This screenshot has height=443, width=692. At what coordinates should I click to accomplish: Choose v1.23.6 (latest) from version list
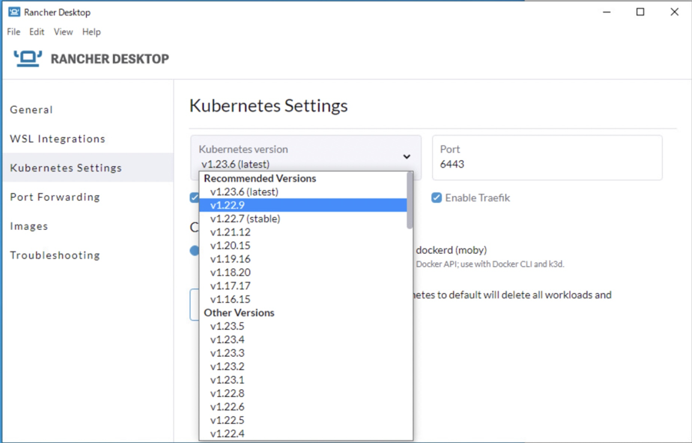(x=303, y=192)
